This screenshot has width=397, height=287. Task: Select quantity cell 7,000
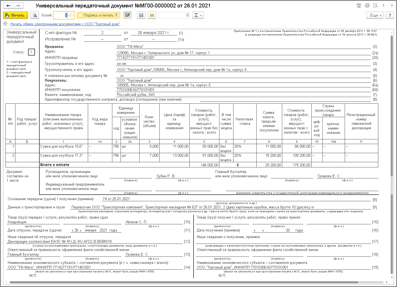tap(149, 158)
